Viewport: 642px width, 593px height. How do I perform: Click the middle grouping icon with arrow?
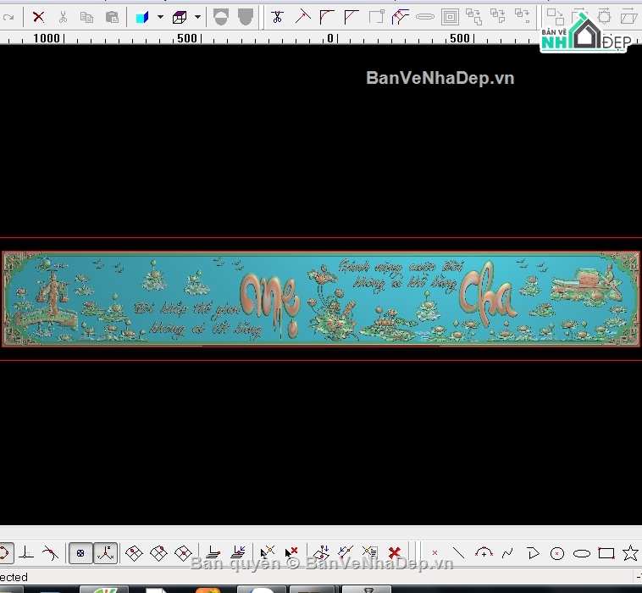(x=498, y=16)
